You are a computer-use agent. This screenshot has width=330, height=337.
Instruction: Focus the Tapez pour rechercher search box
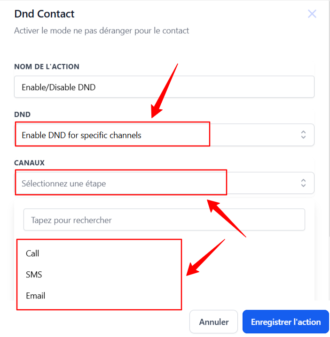tap(164, 220)
